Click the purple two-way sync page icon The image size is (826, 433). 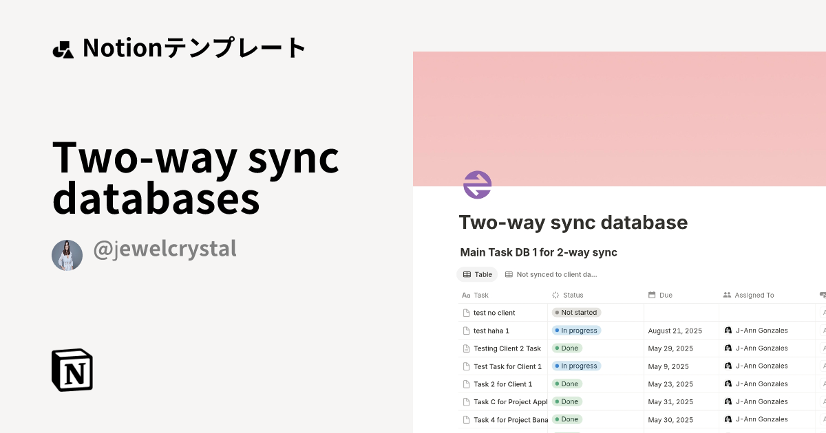pos(476,184)
